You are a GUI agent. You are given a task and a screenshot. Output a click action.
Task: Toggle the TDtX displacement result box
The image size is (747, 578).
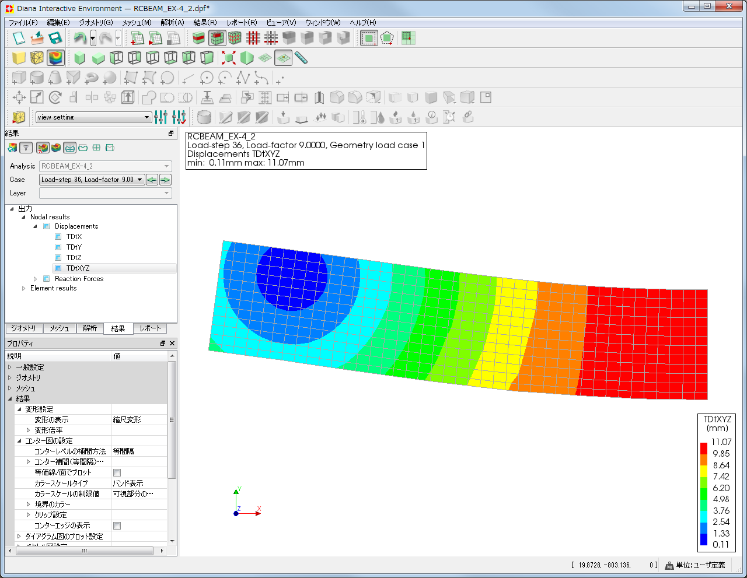tap(58, 237)
